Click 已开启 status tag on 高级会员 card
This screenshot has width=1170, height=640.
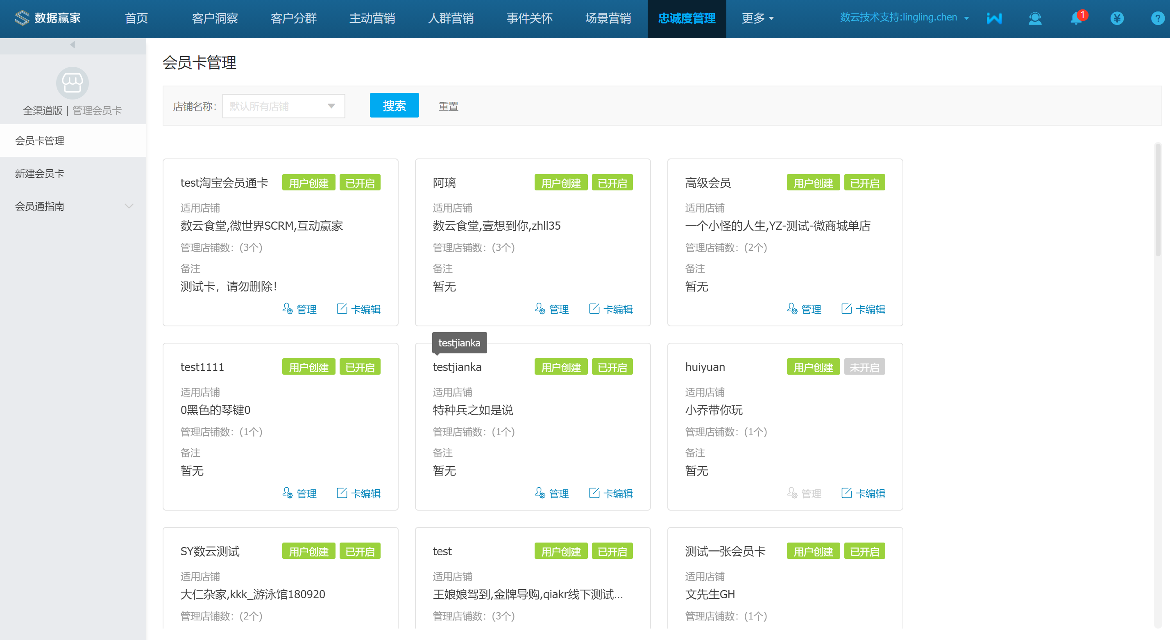pos(864,183)
